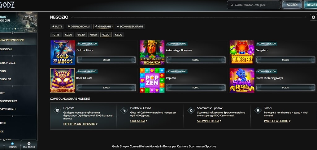This screenshot has width=317, height=150.
Task: Open Pop Zen game thumbnail
Action: (x=152, y=80)
